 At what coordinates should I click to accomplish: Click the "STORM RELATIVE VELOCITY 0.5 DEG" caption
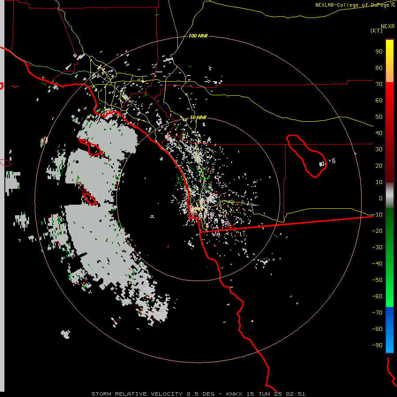(153, 394)
